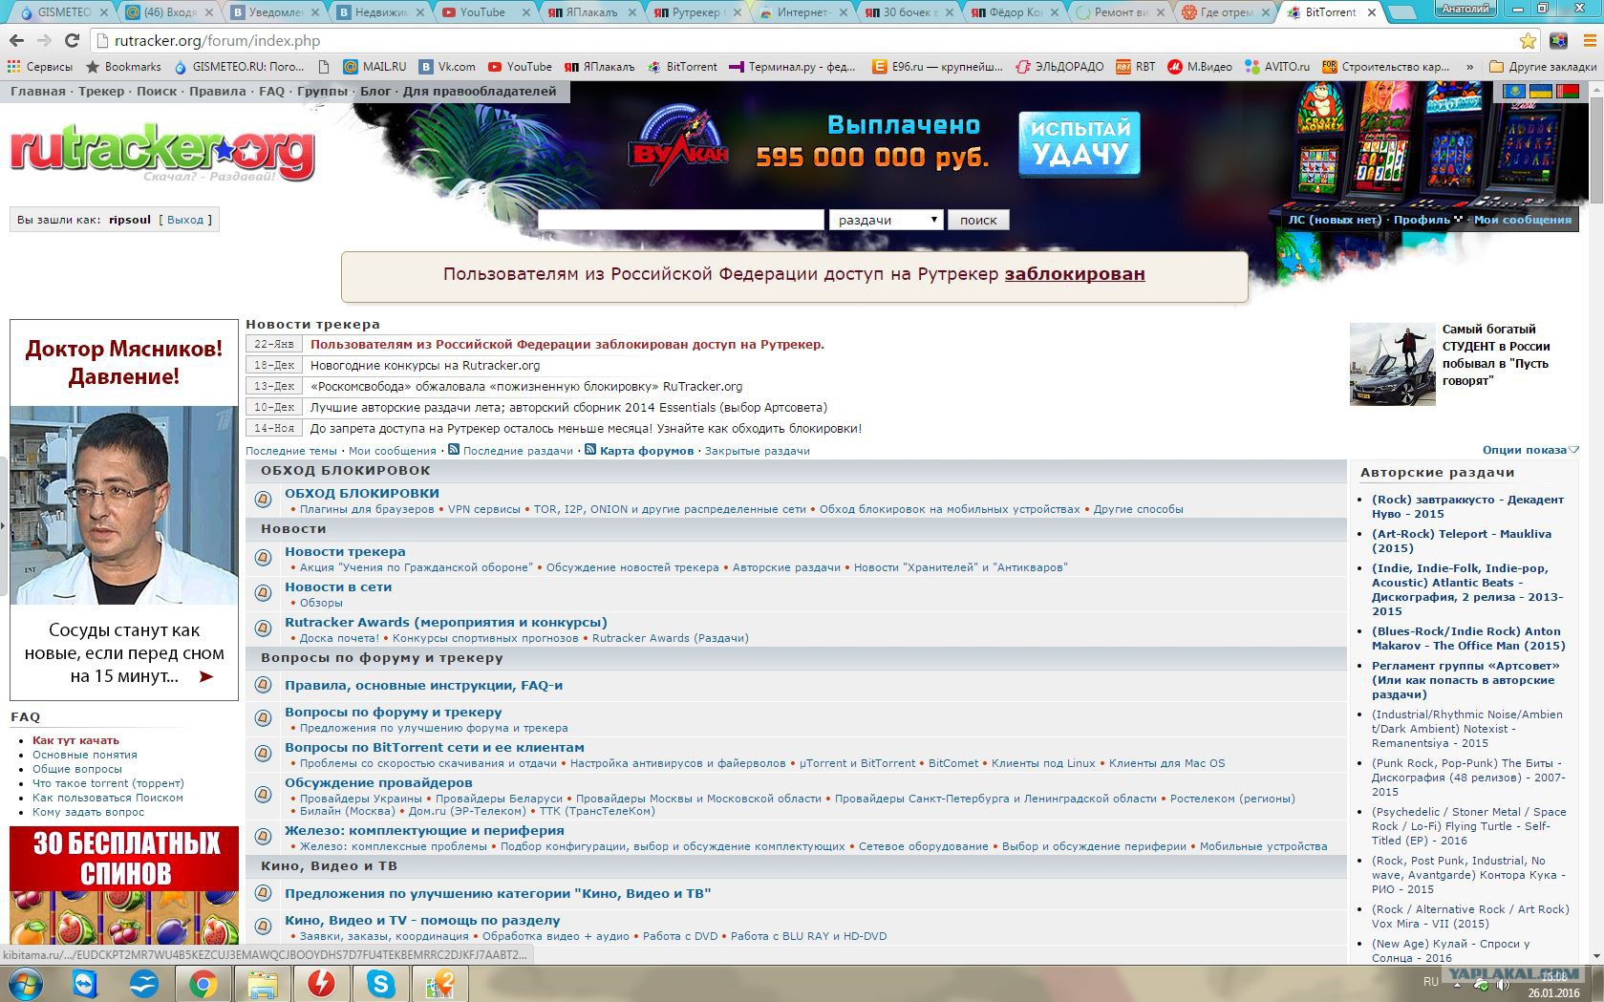Click the bookmark star in address bar
This screenshot has height=1002, width=1604.
point(1528,41)
